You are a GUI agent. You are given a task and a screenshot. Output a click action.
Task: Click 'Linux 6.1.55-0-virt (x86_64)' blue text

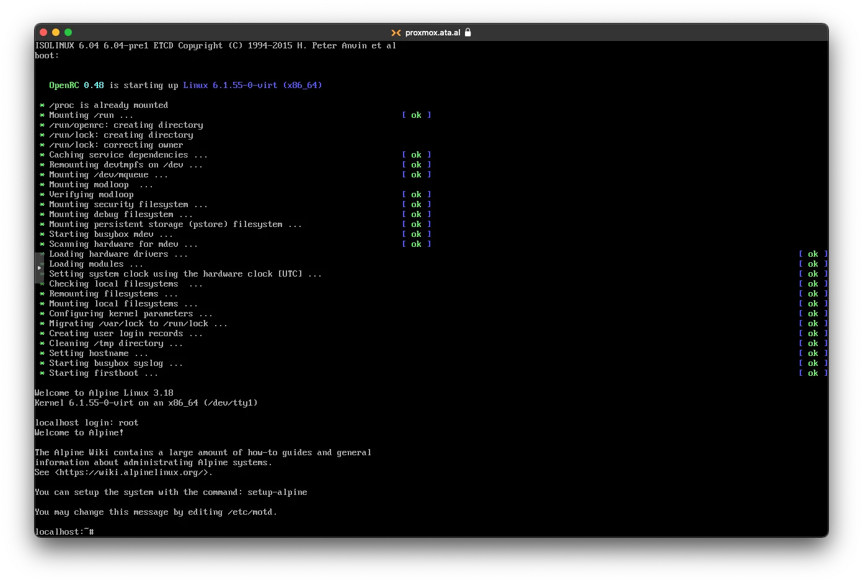[253, 86]
